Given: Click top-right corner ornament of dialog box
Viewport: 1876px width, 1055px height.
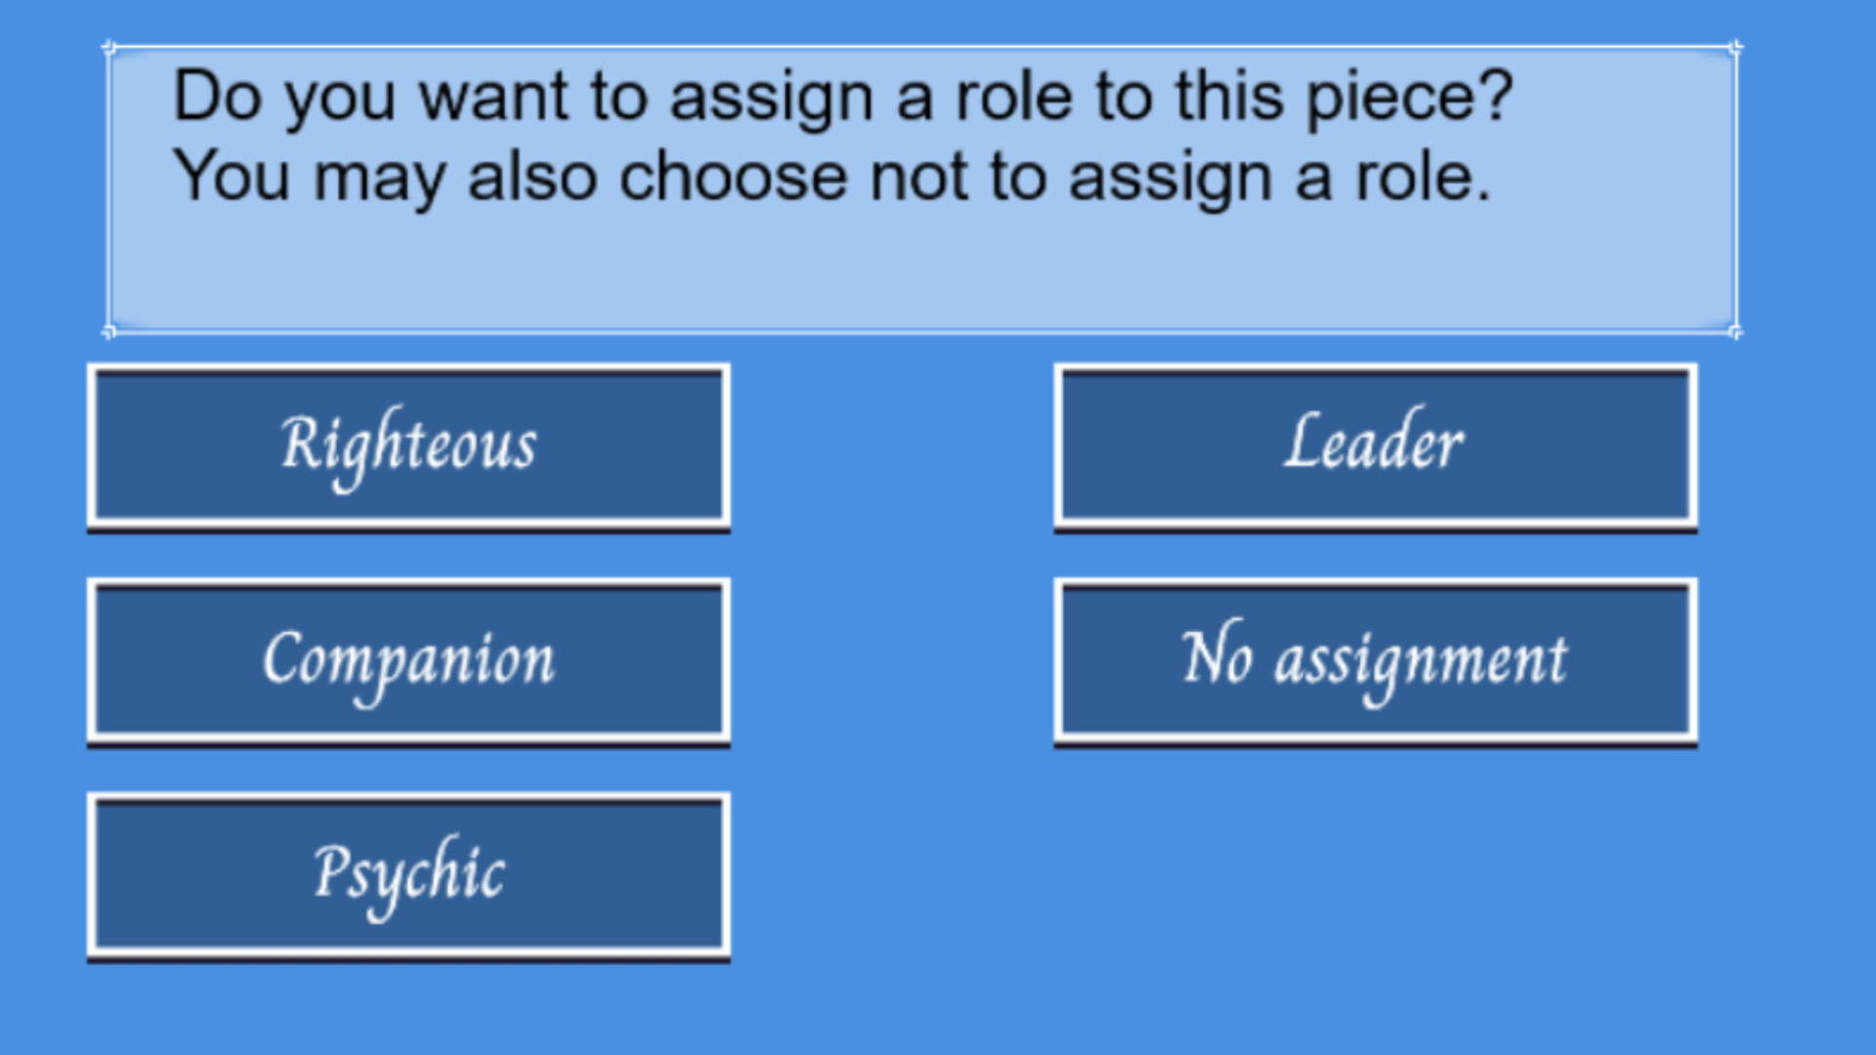Looking at the screenshot, I should tap(1734, 48).
